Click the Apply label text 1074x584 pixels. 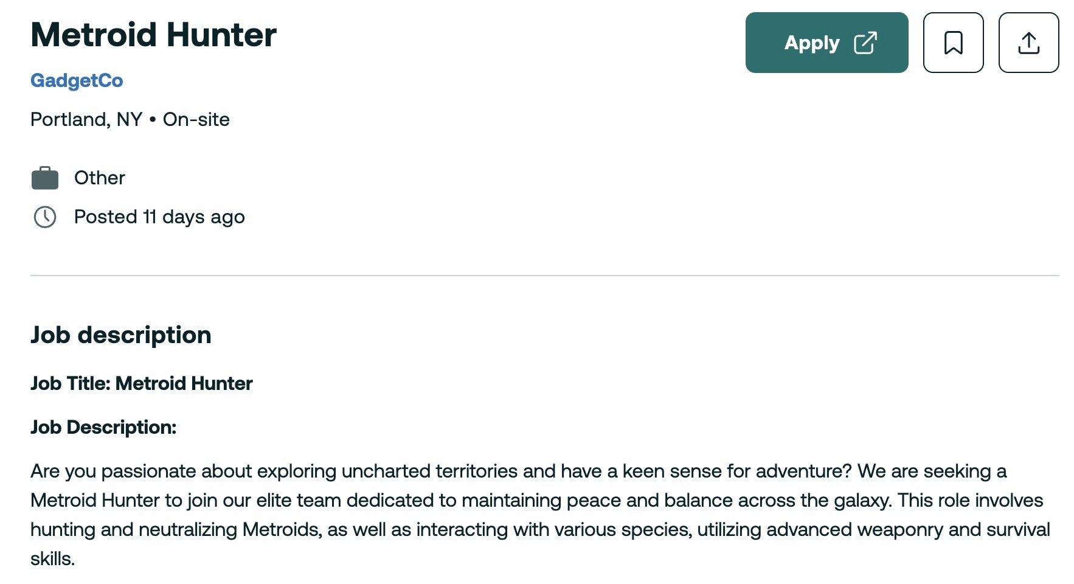[812, 43]
